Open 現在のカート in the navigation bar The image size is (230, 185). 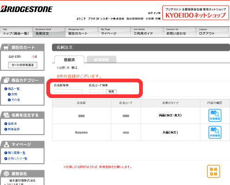(82, 32)
